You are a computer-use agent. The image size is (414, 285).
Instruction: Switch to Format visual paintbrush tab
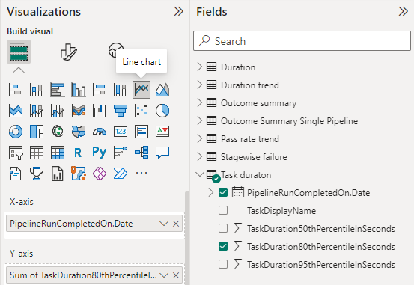pyautogui.click(x=68, y=52)
